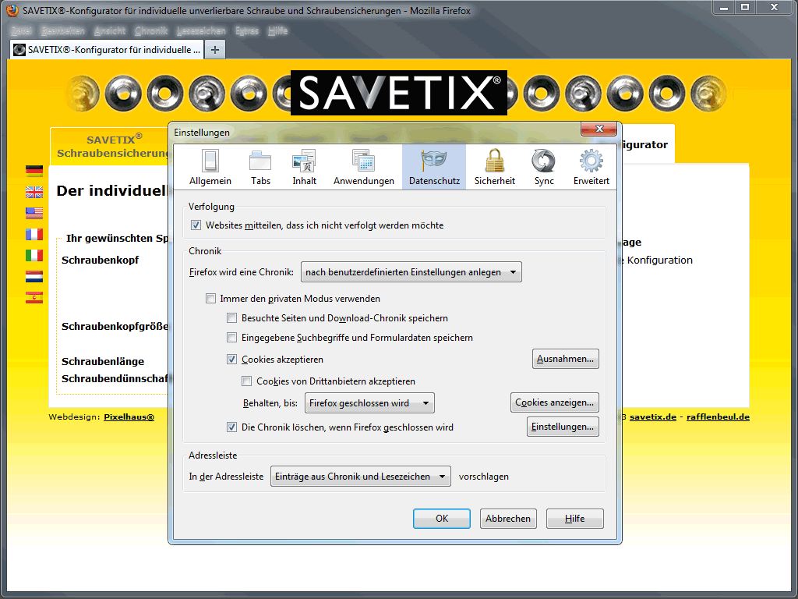Viewport: 798px width, 599px height.
Task: Open the Lesezeichen menu
Action: (x=201, y=30)
